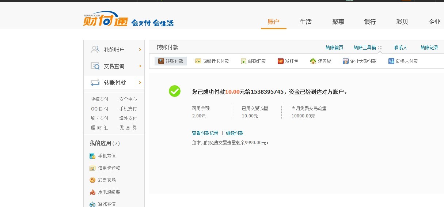Select 发红包 option

point(292,61)
